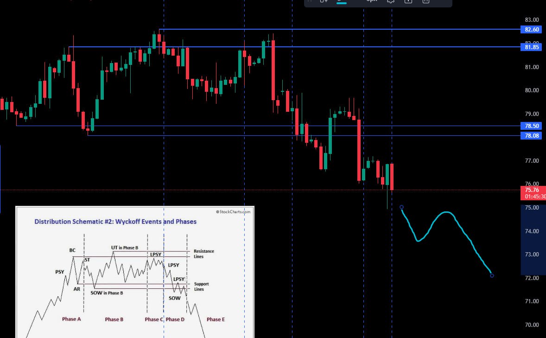Screen dimensions: 546x338
Task: Select the start anchor of the cyan curve
Action: pyautogui.click(x=401, y=207)
